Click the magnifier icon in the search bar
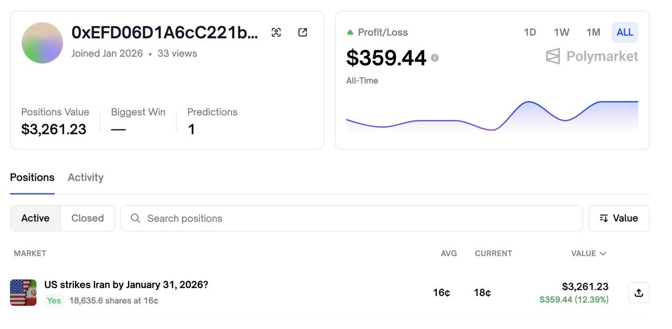The width and height of the screenshot is (672, 329). tap(135, 218)
